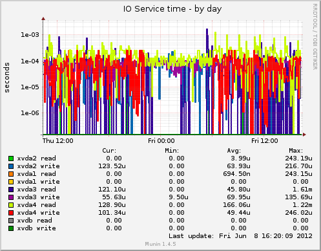
Task: Click the 'Munin 1.4.5' version text
Action: pos(160,244)
